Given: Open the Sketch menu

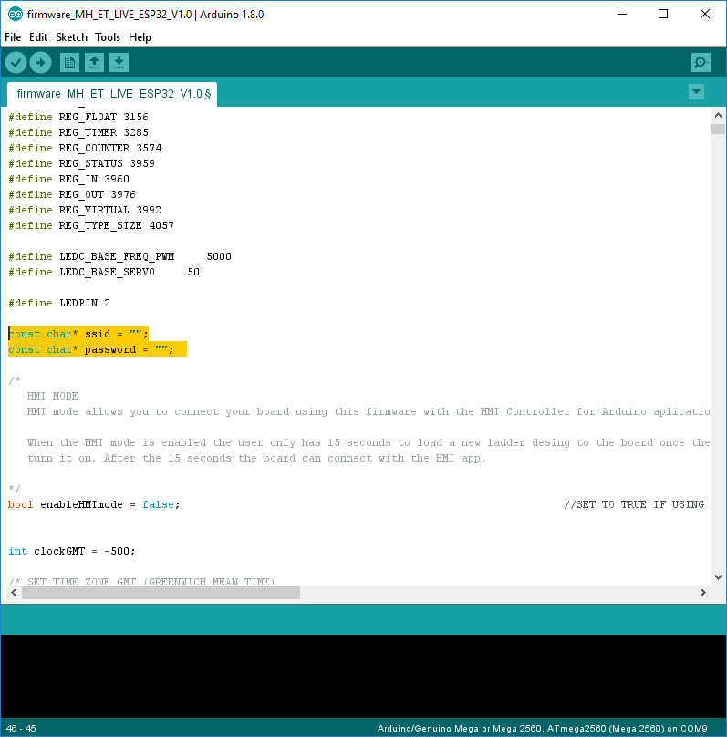Looking at the screenshot, I should coord(71,37).
